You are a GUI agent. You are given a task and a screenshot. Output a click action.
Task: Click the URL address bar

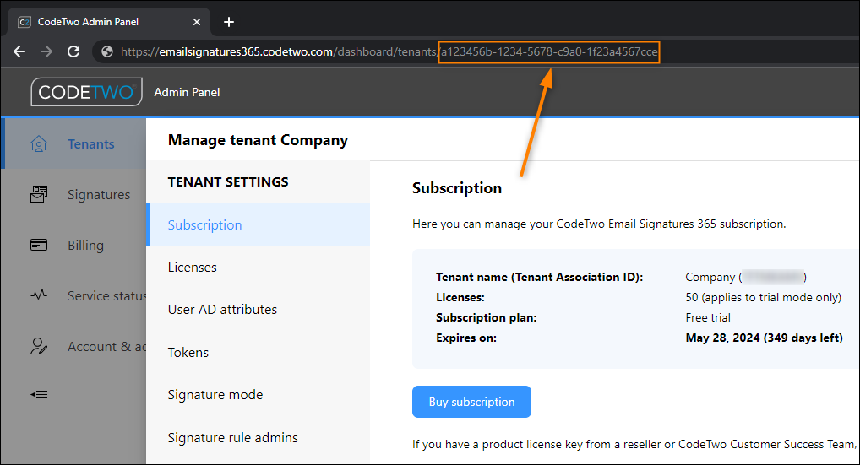click(384, 51)
